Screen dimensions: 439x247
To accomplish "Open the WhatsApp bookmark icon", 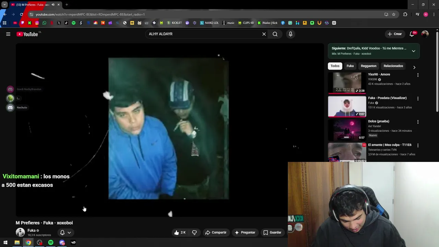I will [44, 23].
